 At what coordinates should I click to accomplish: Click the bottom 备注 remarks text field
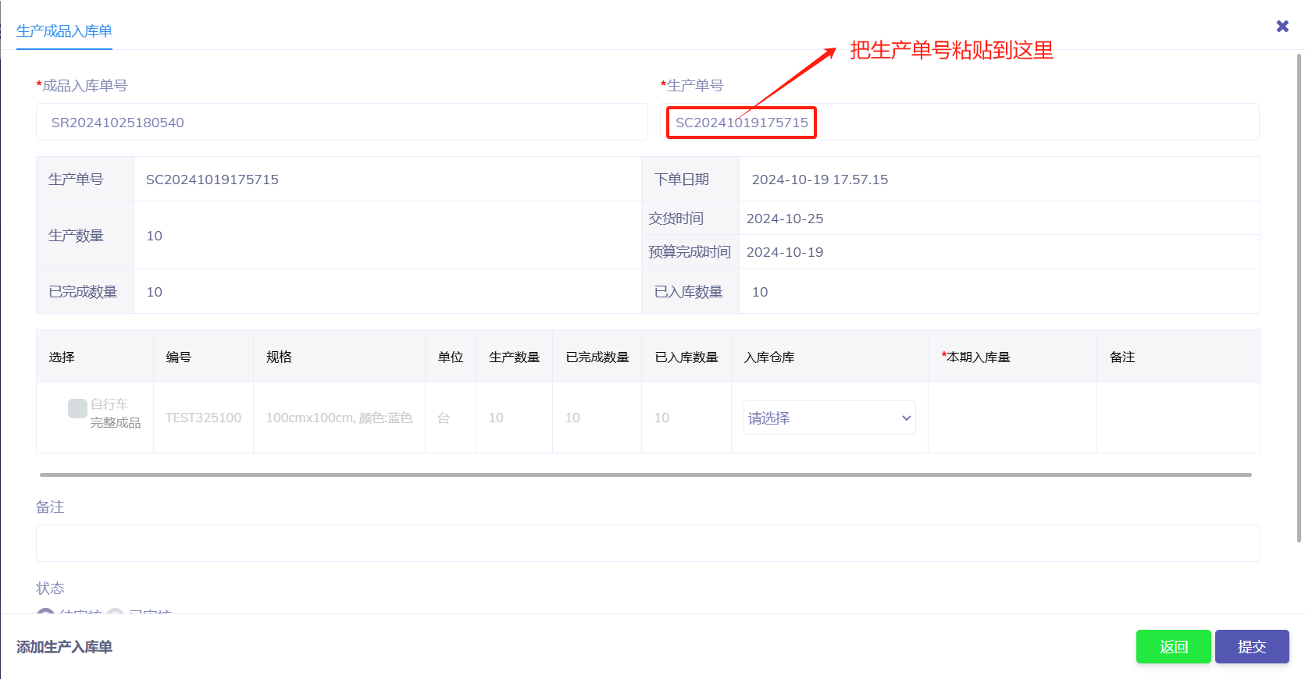pyautogui.click(x=647, y=543)
